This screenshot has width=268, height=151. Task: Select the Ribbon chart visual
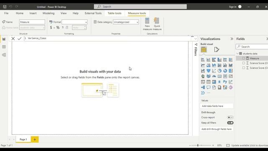[231, 65]
